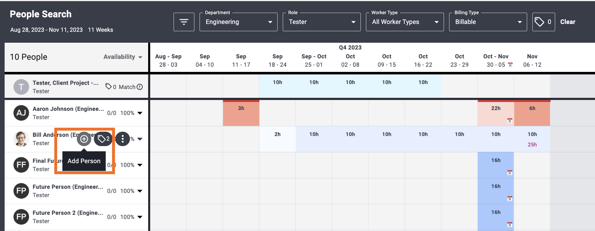Click the 25h value in Bill Anderson's Nov cell
595x231 pixels.
click(x=532, y=144)
